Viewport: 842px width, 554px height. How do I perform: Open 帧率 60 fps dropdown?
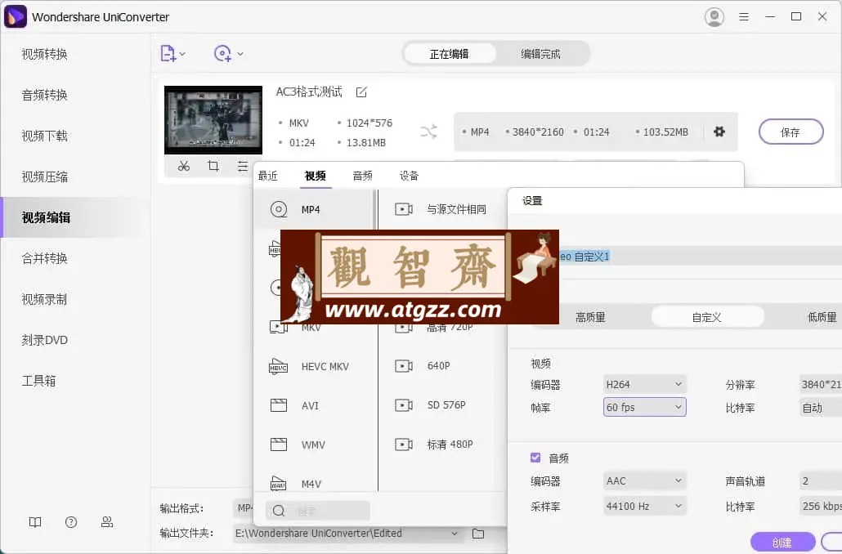click(644, 408)
